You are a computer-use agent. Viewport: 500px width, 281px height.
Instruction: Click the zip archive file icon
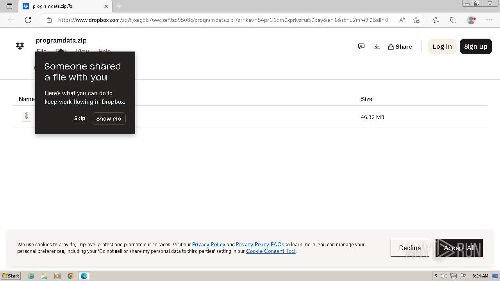pos(26,116)
